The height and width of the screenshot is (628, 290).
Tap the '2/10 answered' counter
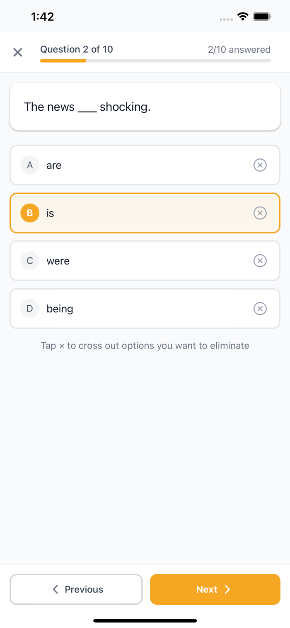click(x=239, y=50)
